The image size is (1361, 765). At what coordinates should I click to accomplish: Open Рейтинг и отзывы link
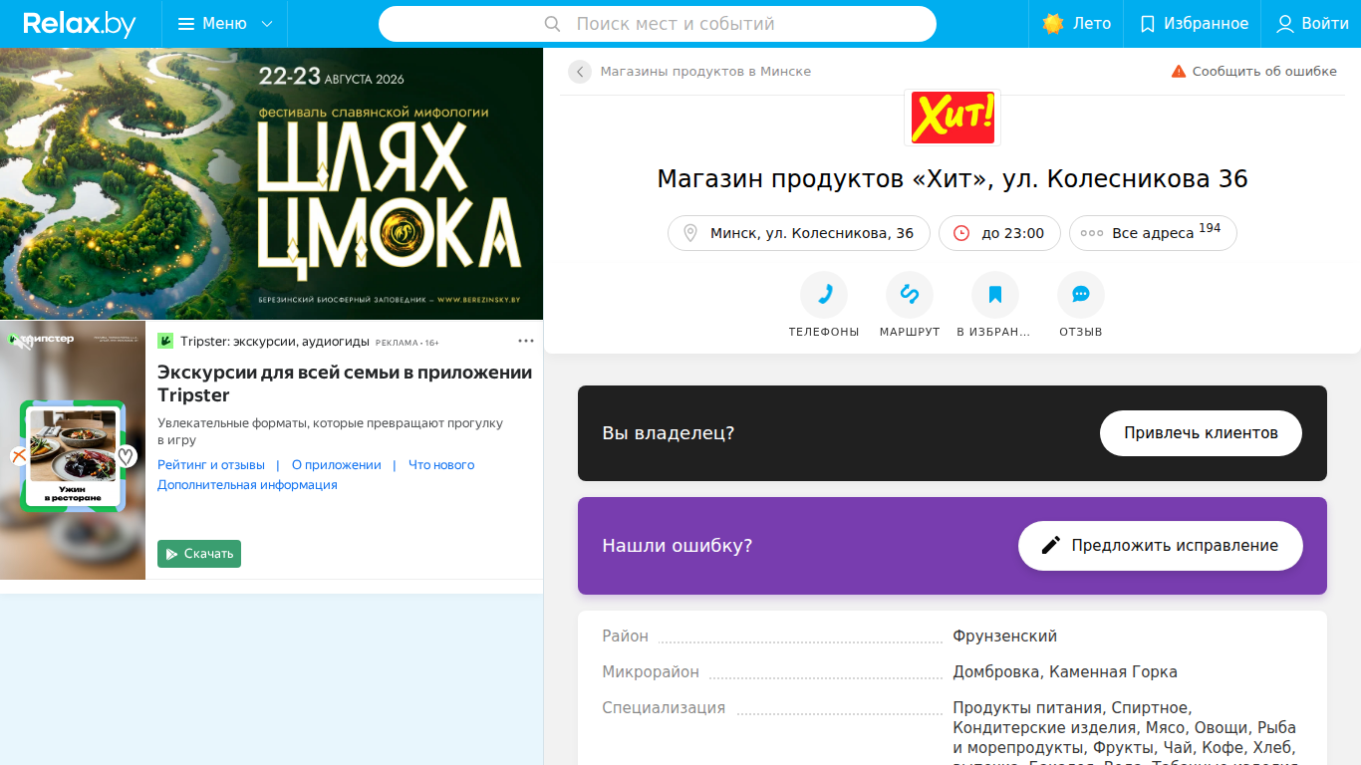tap(211, 465)
